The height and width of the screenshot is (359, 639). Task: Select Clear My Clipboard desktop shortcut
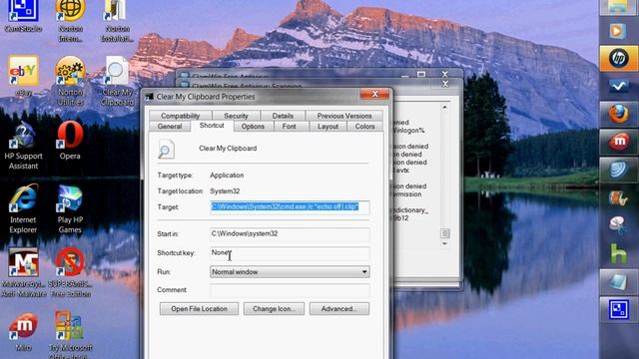(117, 81)
